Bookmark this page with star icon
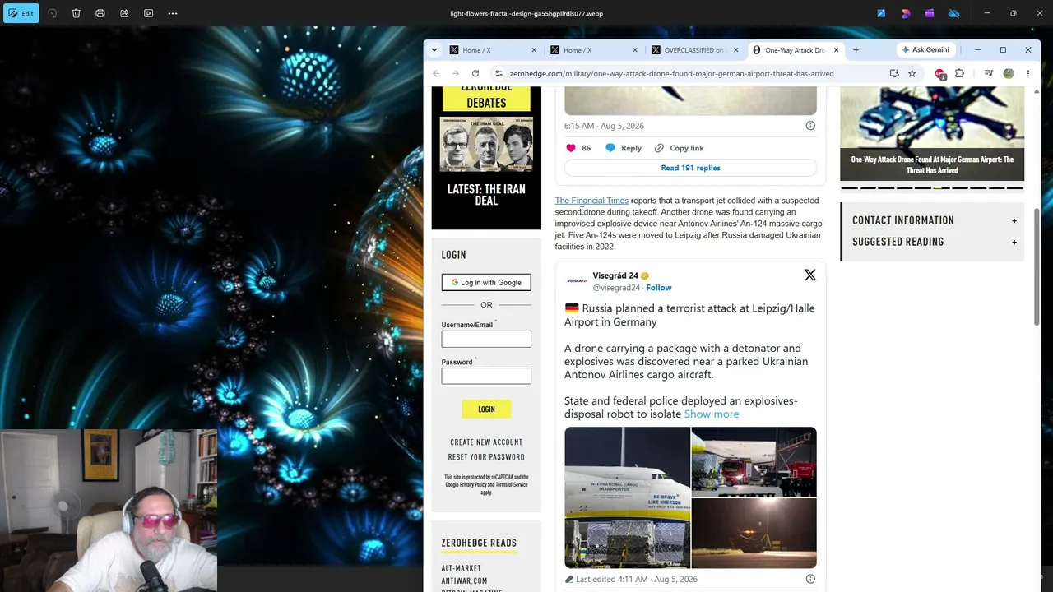Screen dimensions: 1053x592 pyautogui.click(x=912, y=73)
